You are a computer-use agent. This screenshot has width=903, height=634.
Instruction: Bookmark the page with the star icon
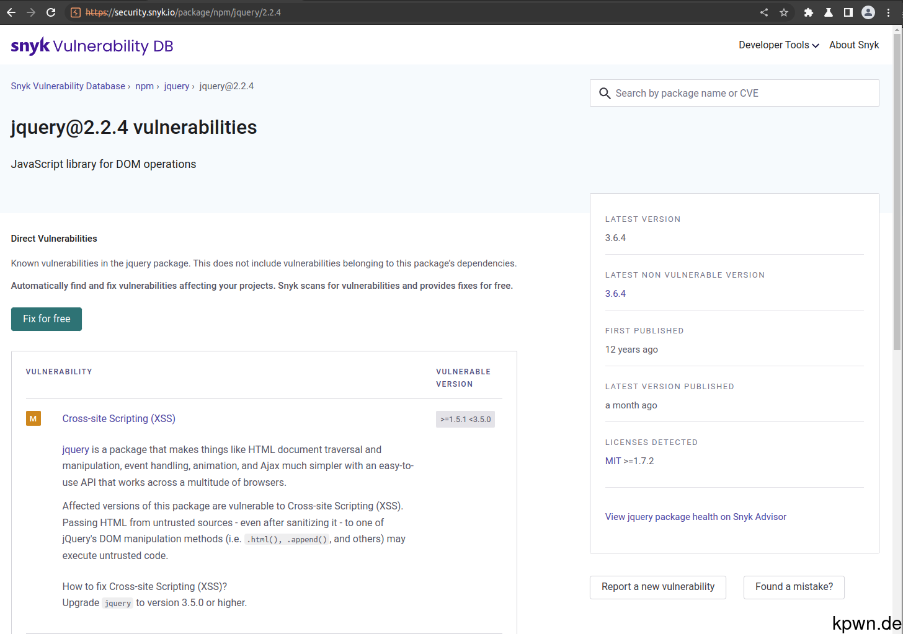[x=784, y=12]
